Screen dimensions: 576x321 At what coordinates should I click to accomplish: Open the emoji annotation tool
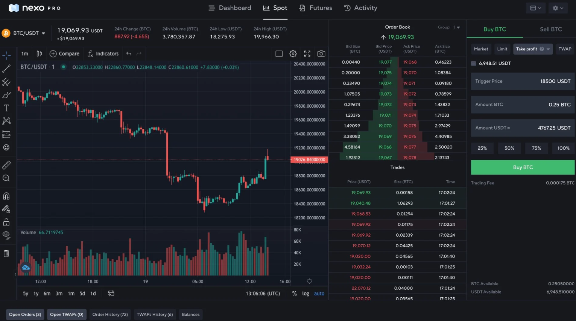[x=7, y=147]
